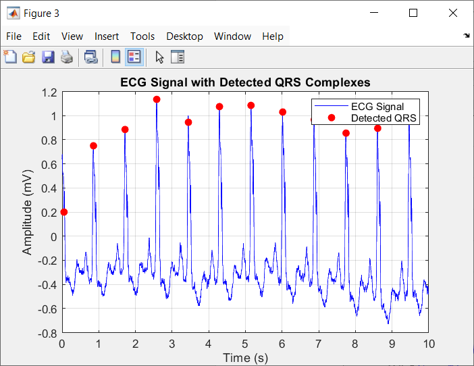Image resolution: width=474 pixels, height=366 pixels.
Task: Open the Tools menu
Action: 142,36
